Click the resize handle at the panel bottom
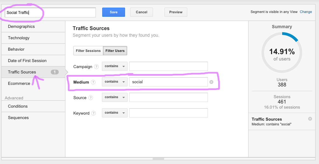This screenshot has width=319, height=164. pyautogui.click(x=158, y=159)
